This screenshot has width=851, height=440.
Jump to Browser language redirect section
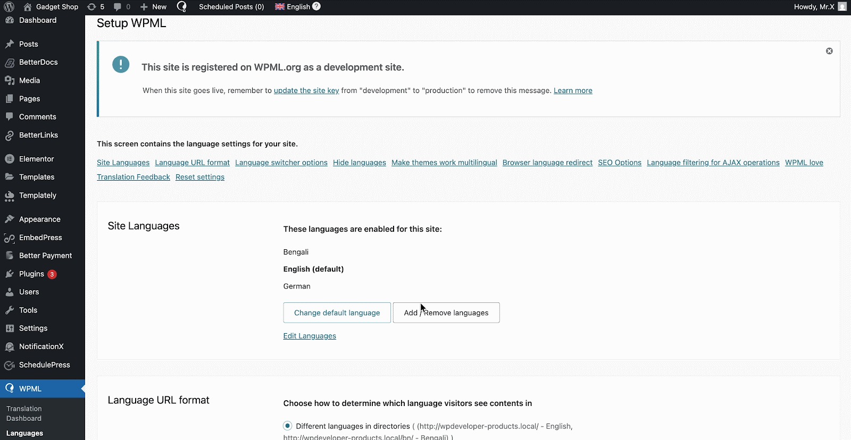[x=547, y=163]
